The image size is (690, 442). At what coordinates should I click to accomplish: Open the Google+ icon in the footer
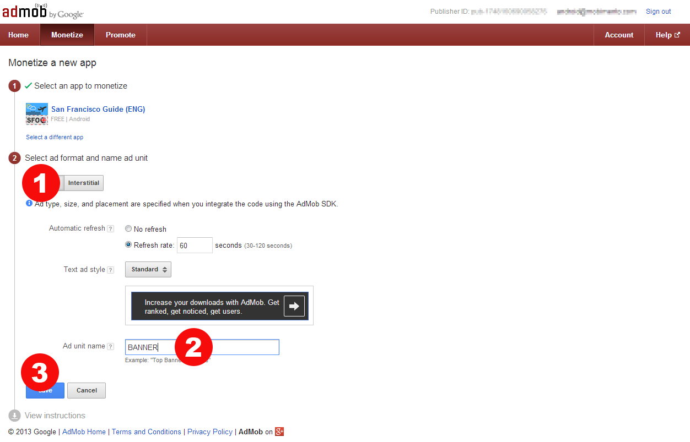(279, 432)
